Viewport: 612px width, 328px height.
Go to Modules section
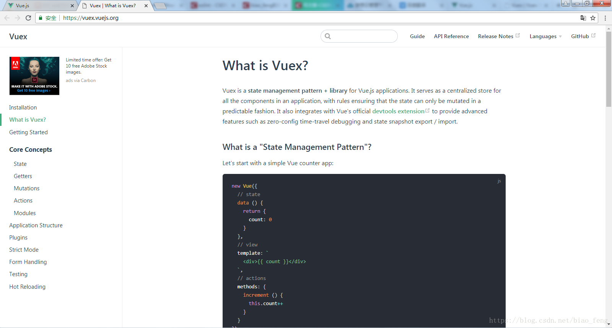[x=25, y=213]
